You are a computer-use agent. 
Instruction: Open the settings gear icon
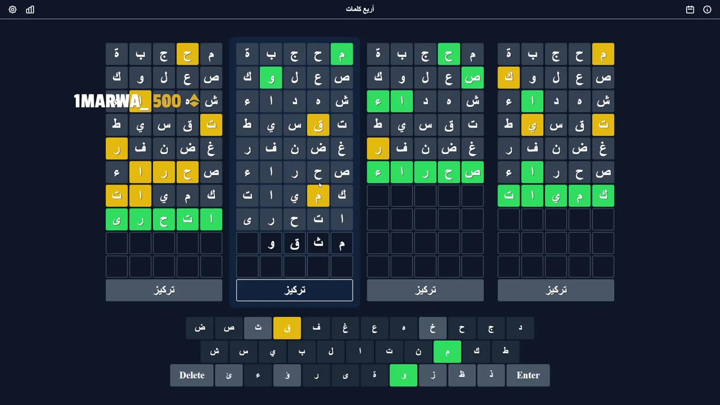tap(12, 10)
